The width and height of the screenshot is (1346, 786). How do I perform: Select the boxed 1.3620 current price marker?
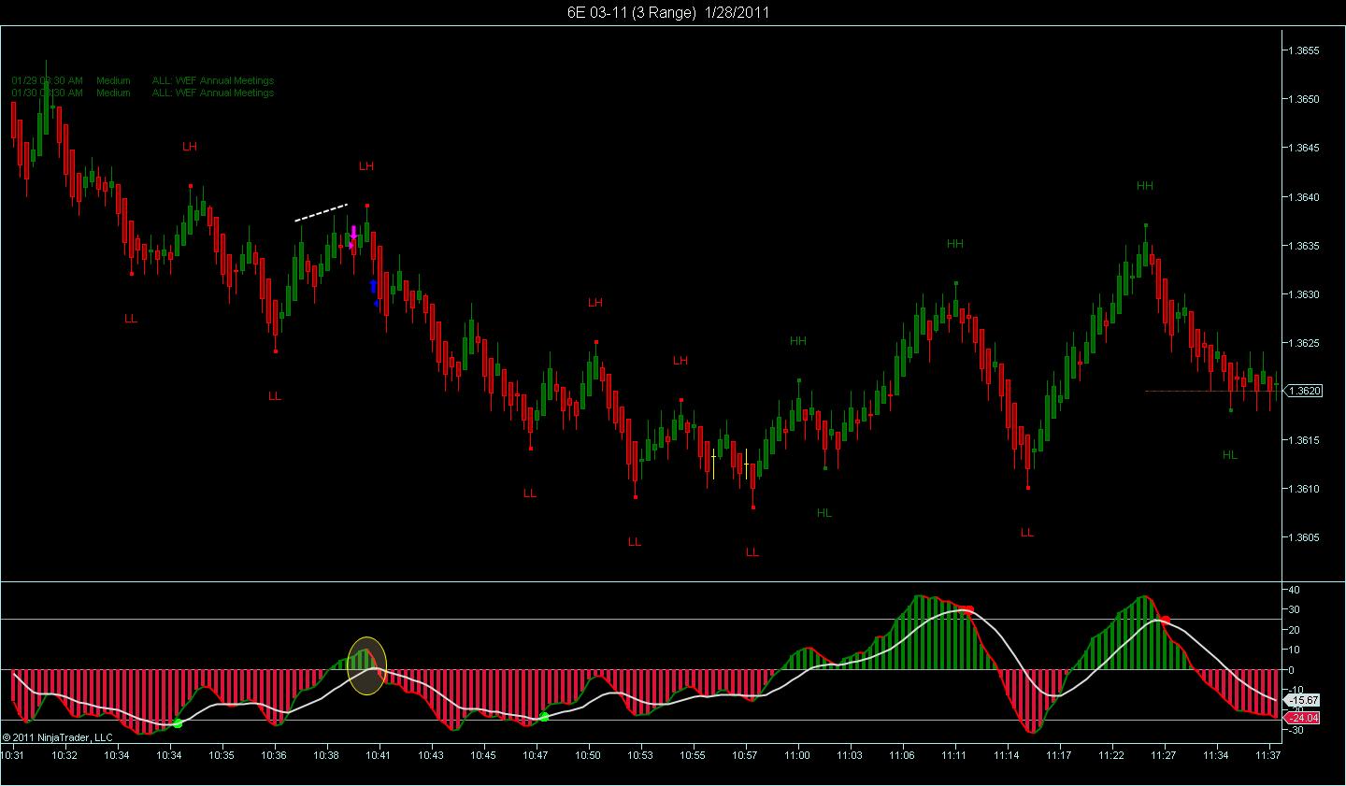[x=1304, y=391]
